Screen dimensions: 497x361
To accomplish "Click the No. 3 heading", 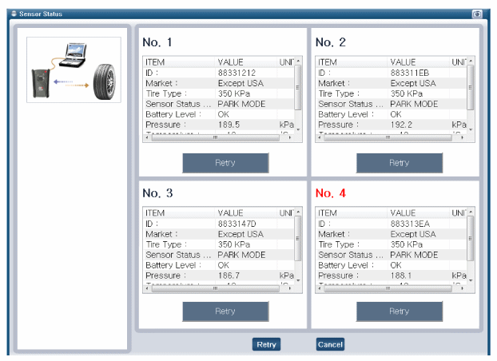I will pos(157,193).
